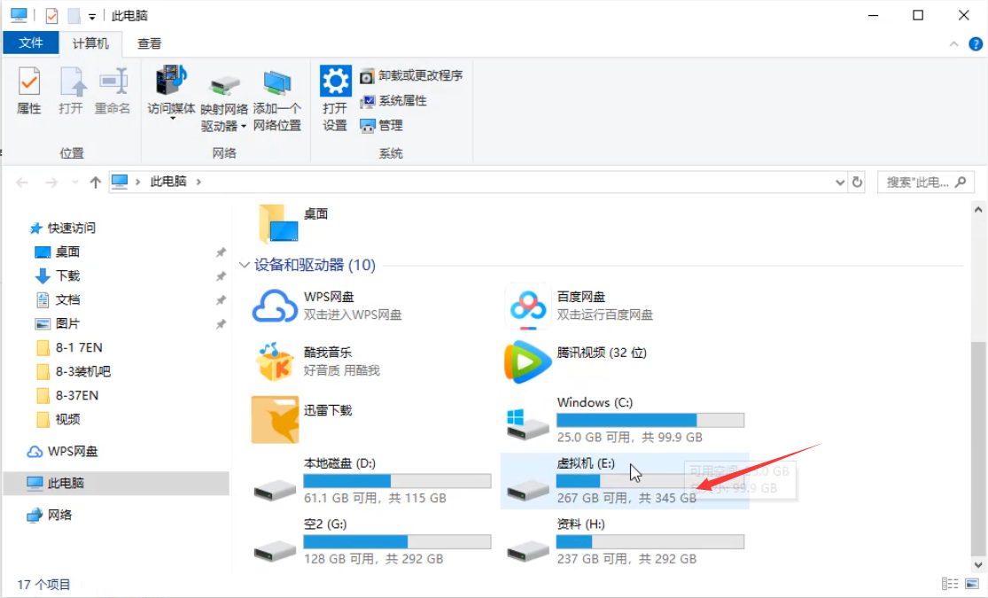Open the WPS网盘 cloud drive icon
The width and height of the screenshot is (988, 598).
click(x=275, y=306)
